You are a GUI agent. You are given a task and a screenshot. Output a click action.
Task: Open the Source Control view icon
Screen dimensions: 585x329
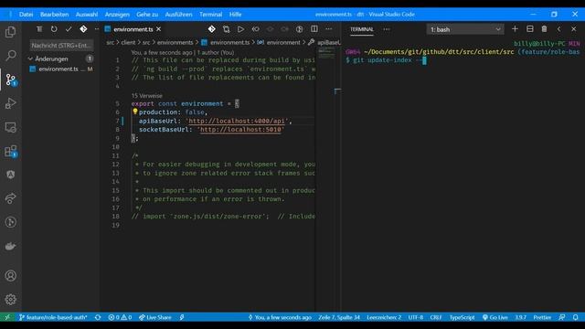pos(10,80)
